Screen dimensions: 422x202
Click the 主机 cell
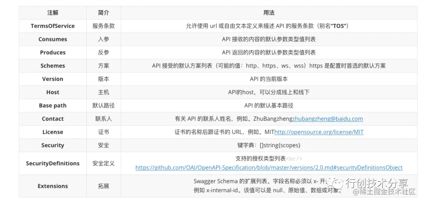[x=104, y=92]
